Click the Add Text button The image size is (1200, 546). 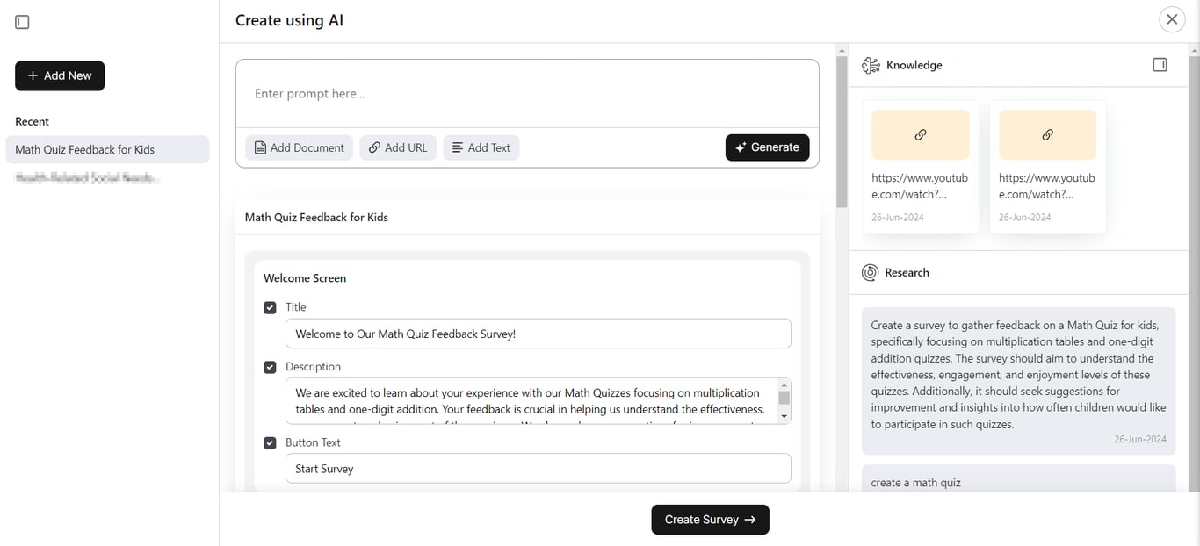(x=481, y=147)
